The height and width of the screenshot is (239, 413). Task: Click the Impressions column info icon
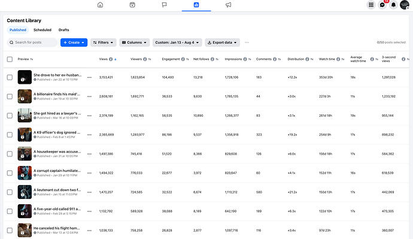245,59
